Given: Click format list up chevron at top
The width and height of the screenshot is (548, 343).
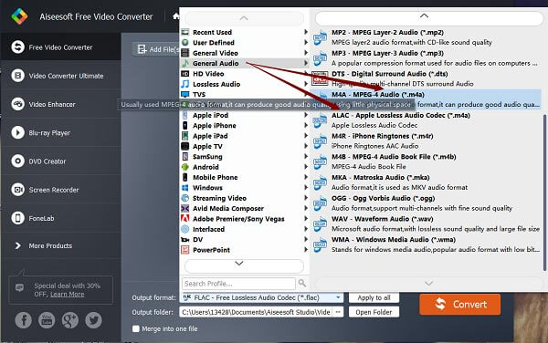Looking at the screenshot, I should pos(424,16).
